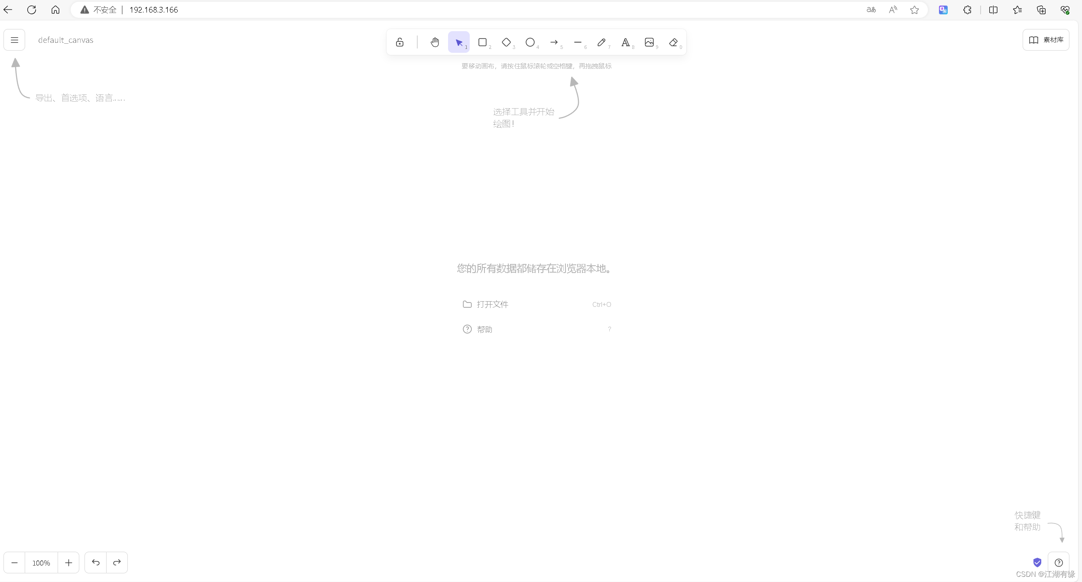Activate the Hand panning tool
Image resolution: width=1082 pixels, height=582 pixels.
(435, 42)
